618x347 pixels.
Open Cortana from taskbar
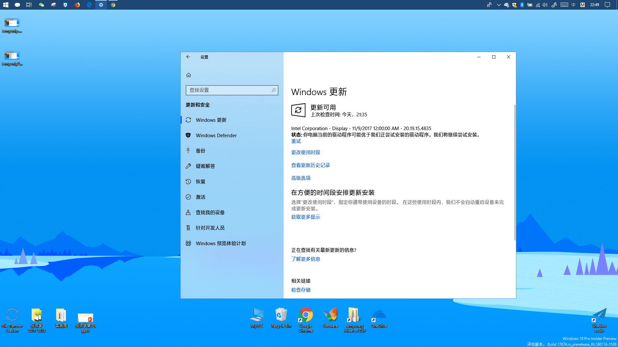(x=17, y=5)
